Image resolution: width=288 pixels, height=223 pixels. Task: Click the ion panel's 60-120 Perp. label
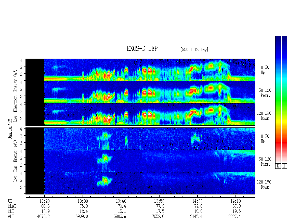coord(265,162)
